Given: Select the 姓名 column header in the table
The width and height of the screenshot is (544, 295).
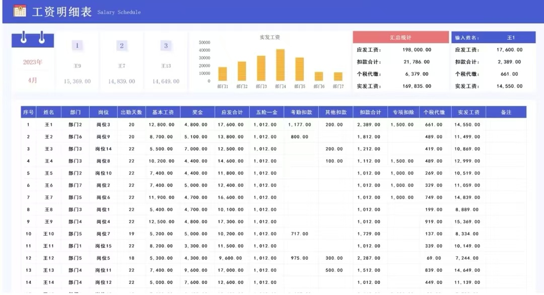Looking at the screenshot, I should coord(48,112).
